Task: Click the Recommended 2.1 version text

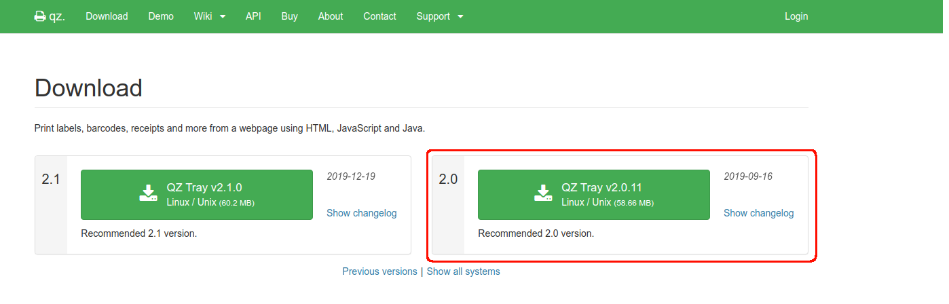Action: pos(138,233)
